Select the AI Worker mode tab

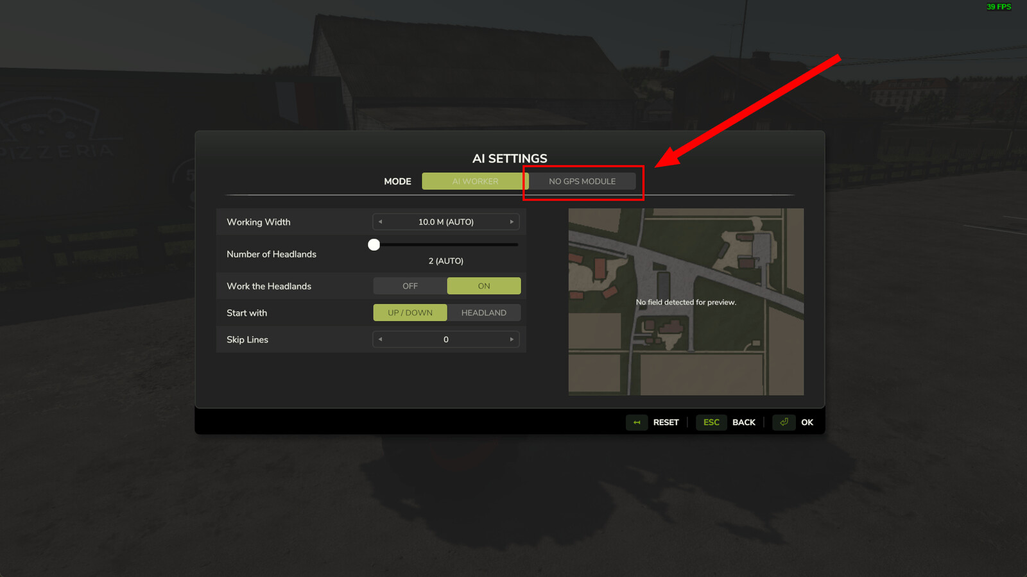[475, 181]
